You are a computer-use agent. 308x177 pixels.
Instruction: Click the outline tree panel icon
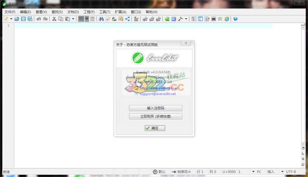click(194, 19)
